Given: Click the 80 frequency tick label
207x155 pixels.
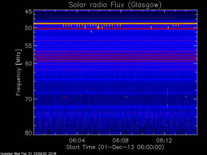Looking at the screenshot, I should click(28, 133).
